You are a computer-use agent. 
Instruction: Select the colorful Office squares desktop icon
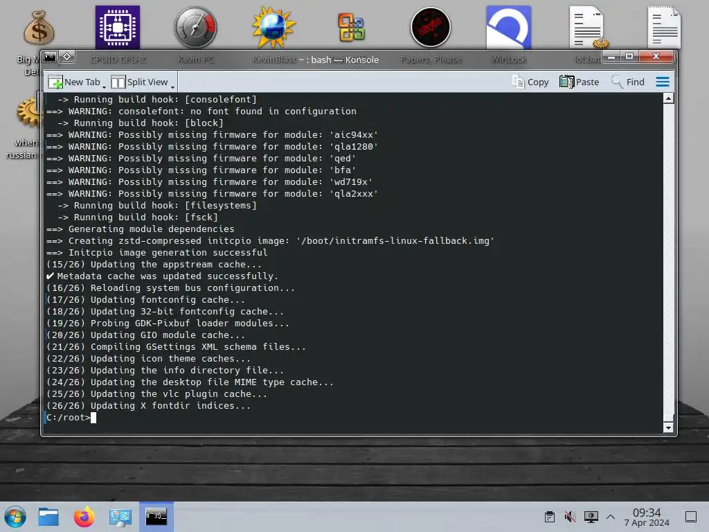tap(352, 28)
